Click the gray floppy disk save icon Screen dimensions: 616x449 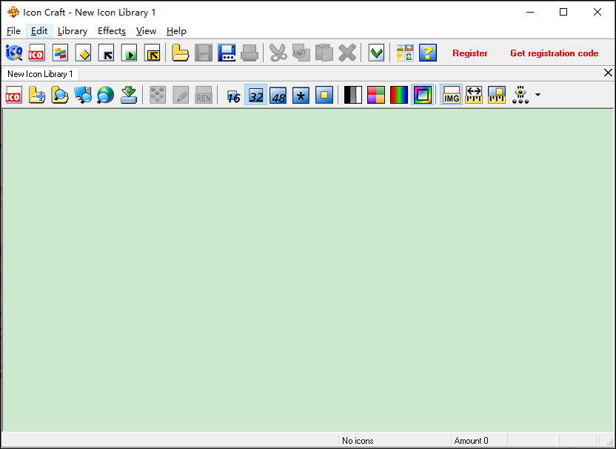tap(204, 53)
